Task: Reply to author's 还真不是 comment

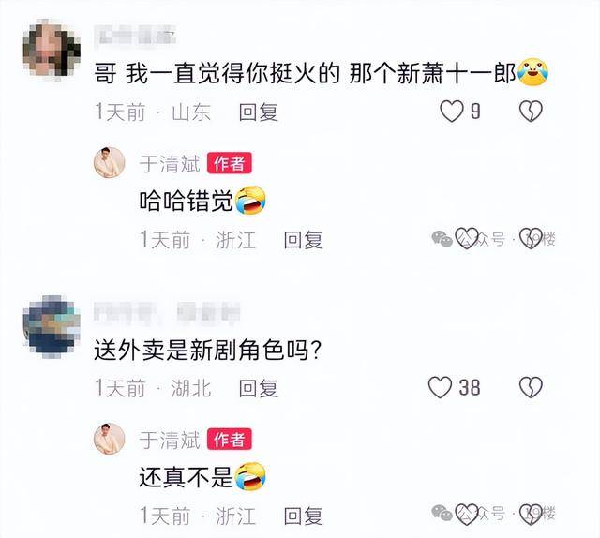Action: coord(303,516)
